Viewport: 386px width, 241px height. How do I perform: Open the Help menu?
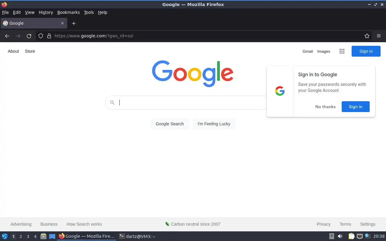(x=103, y=12)
